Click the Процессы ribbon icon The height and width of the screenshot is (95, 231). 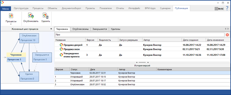point(11,16)
